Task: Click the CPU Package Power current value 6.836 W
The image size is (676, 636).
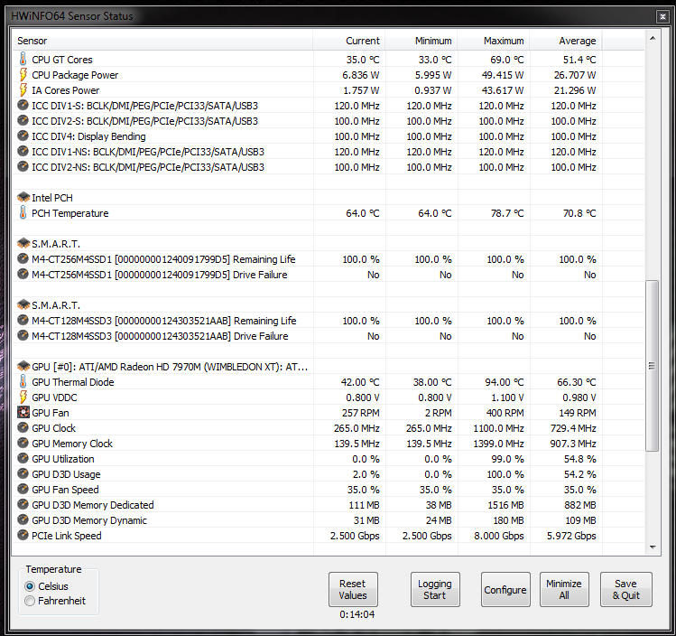Action: tap(361, 75)
